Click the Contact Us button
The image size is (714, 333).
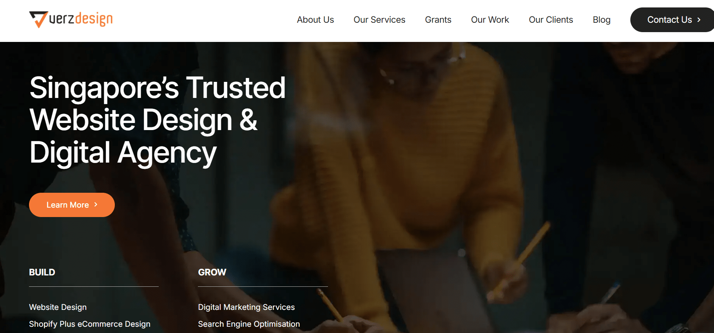tap(672, 20)
